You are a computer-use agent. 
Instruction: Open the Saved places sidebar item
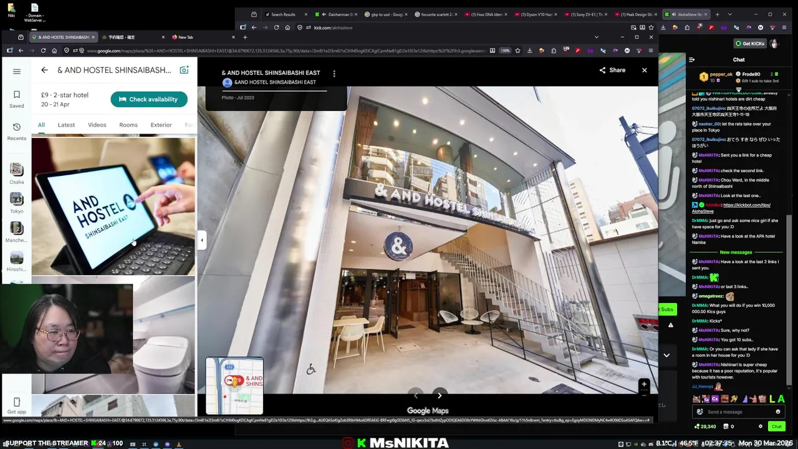tap(17, 99)
